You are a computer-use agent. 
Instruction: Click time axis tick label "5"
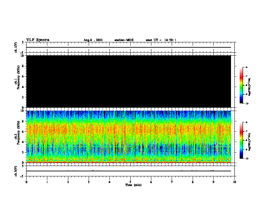130,182
